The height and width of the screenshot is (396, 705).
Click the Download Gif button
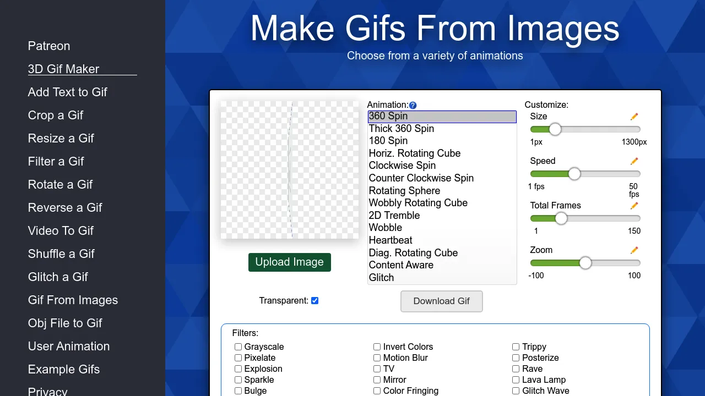(x=441, y=301)
